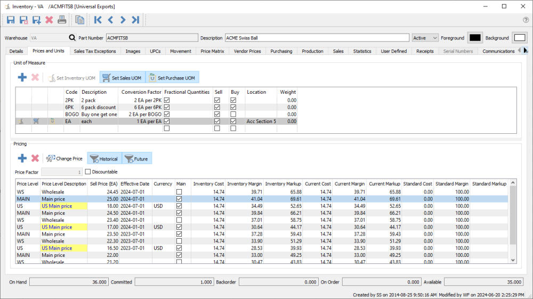Click the Copy item icon
This screenshot has width=533, height=299.
coord(80,20)
